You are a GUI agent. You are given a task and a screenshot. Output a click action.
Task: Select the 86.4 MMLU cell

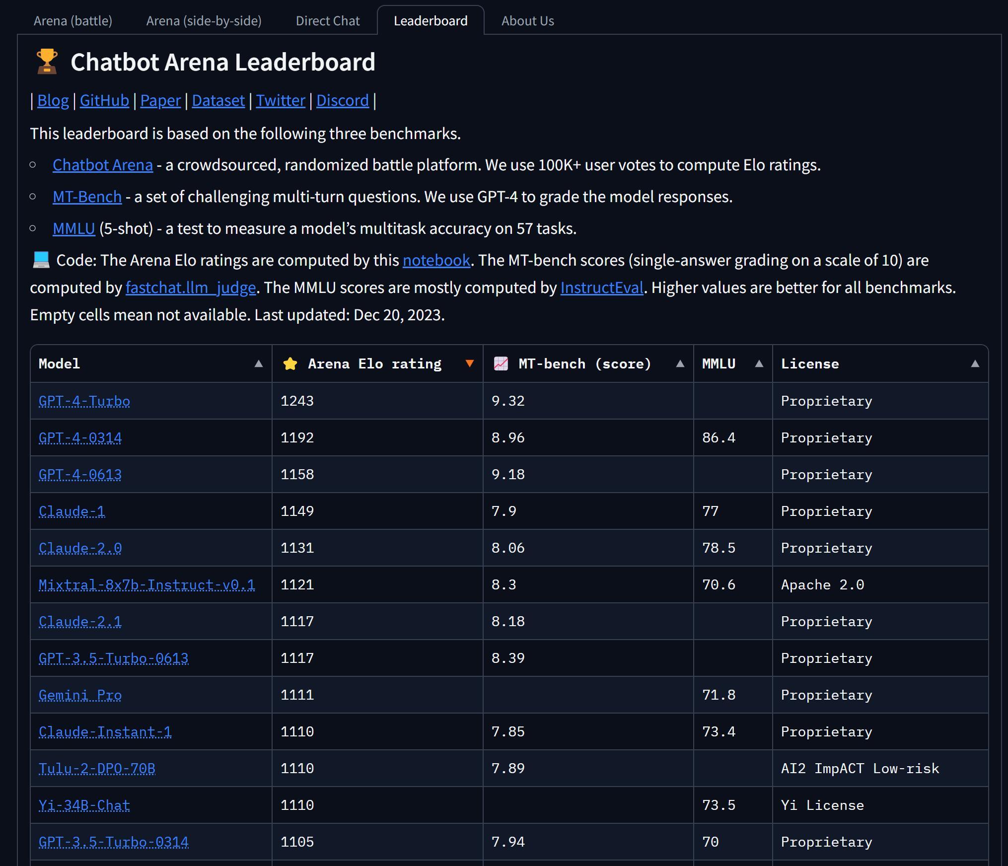tap(733, 438)
